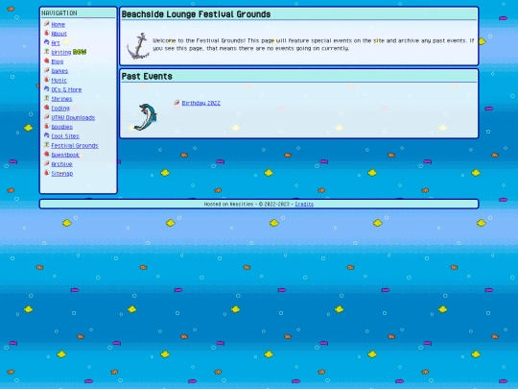Screen dimensions: 518x389
Task: Open the Art link in navigation
Action: point(56,43)
